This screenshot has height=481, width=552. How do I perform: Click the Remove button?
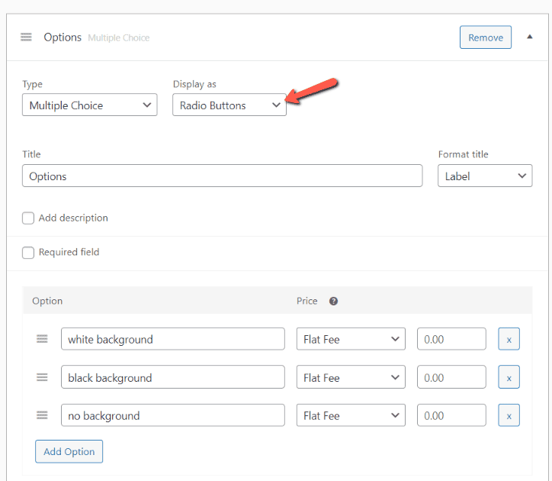485,37
